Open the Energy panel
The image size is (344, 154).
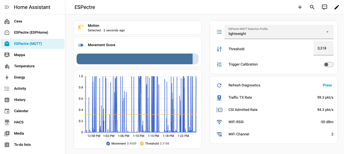[33, 78]
